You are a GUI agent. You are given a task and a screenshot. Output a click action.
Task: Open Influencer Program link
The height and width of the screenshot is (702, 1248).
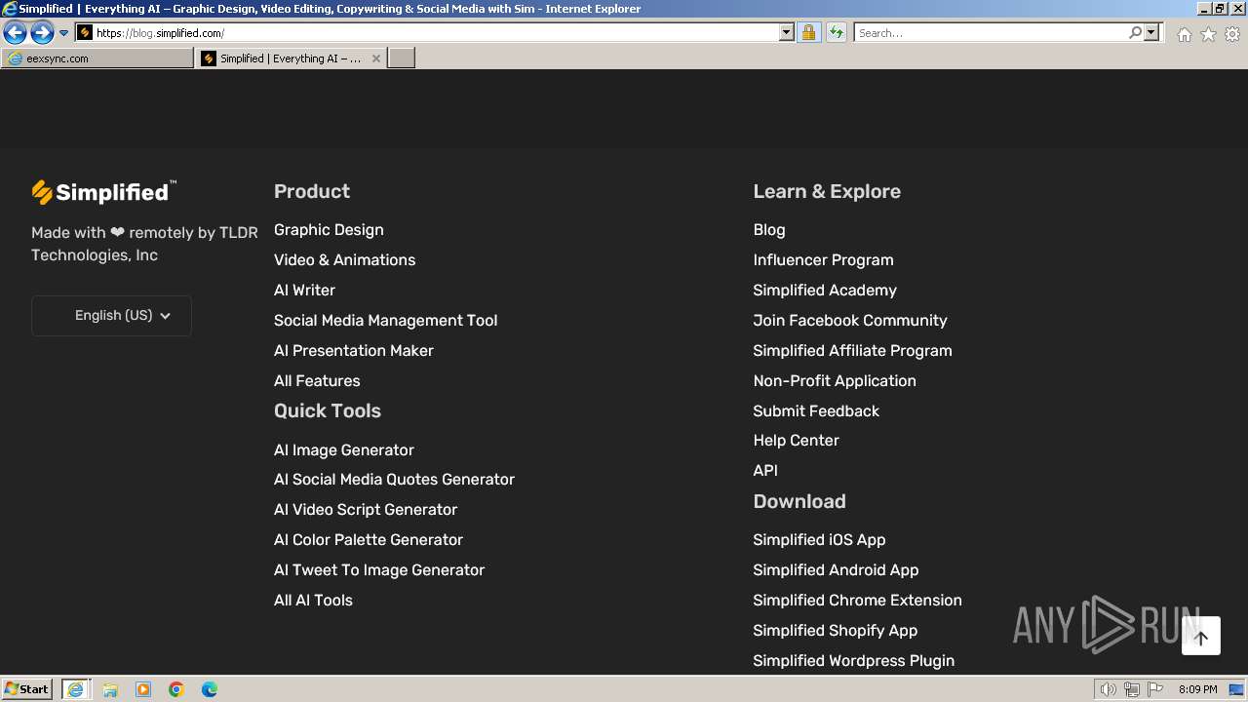823,260
